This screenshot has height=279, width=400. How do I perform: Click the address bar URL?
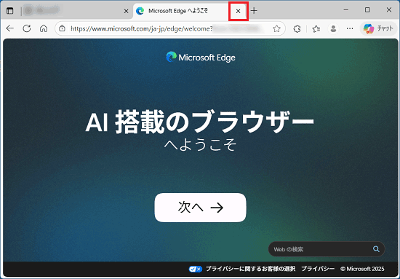(x=142, y=28)
